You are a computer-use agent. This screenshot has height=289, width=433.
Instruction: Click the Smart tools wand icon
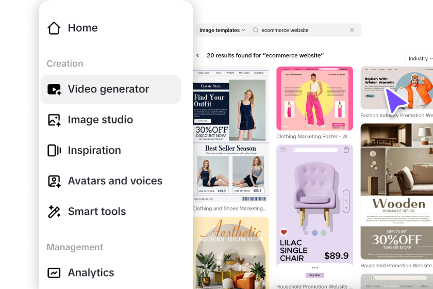[54, 212]
